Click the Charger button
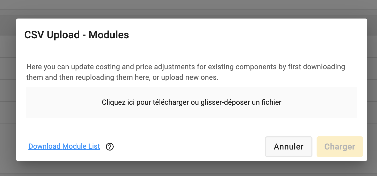The width and height of the screenshot is (377, 176). tap(340, 147)
